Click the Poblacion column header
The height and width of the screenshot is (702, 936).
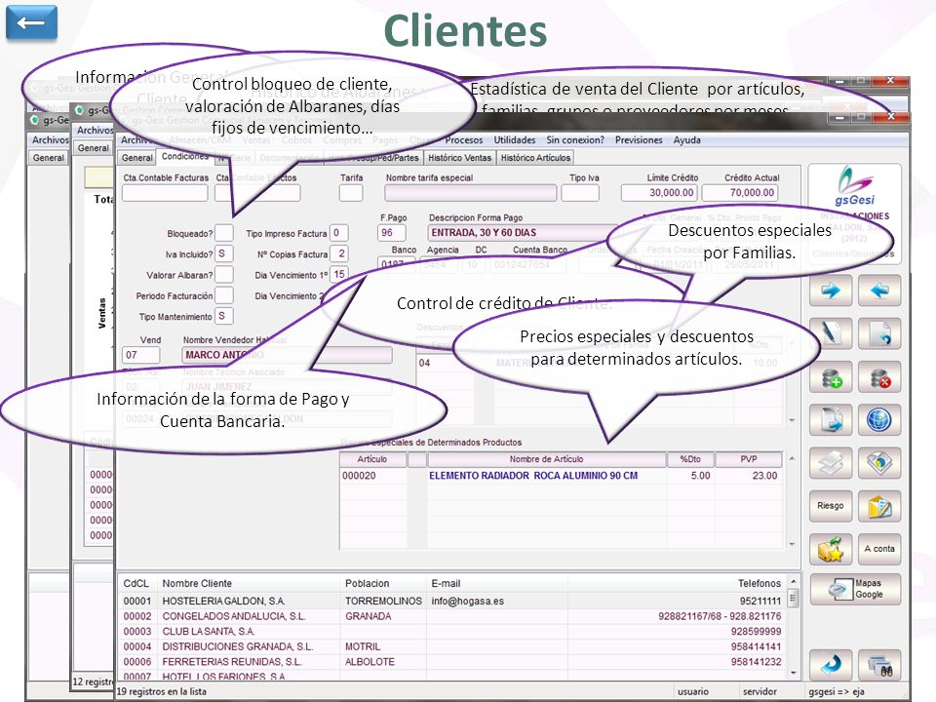(x=368, y=583)
